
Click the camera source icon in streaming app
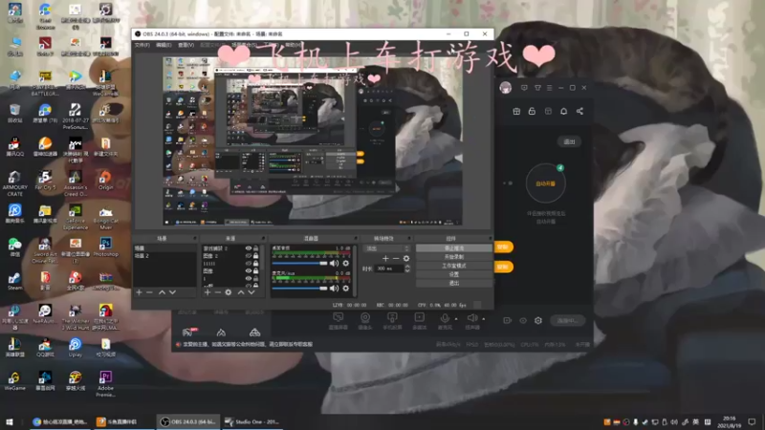(x=365, y=317)
